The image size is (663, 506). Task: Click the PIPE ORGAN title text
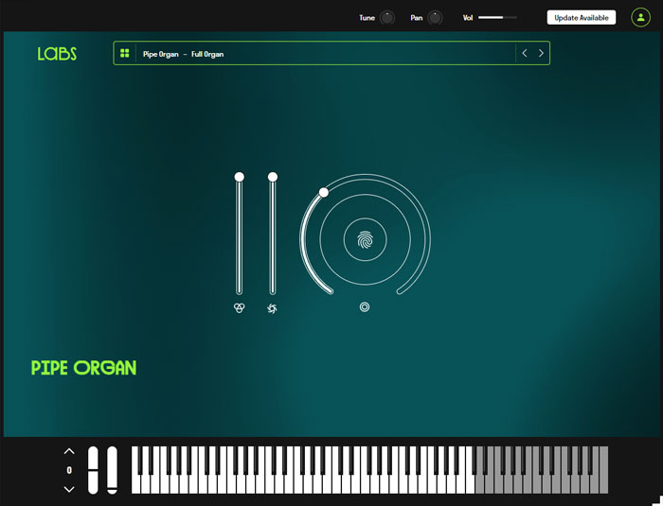(x=83, y=368)
